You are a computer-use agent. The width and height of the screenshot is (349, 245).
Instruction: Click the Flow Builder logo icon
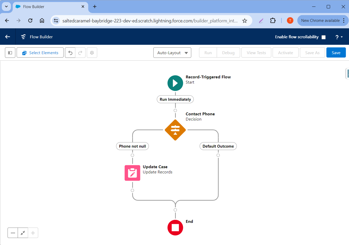coord(23,37)
